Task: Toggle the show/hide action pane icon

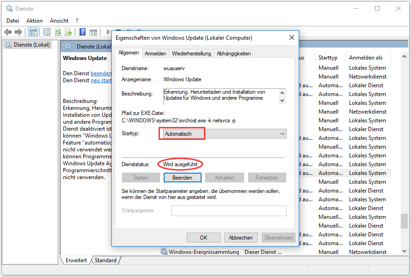Action: (x=93, y=32)
